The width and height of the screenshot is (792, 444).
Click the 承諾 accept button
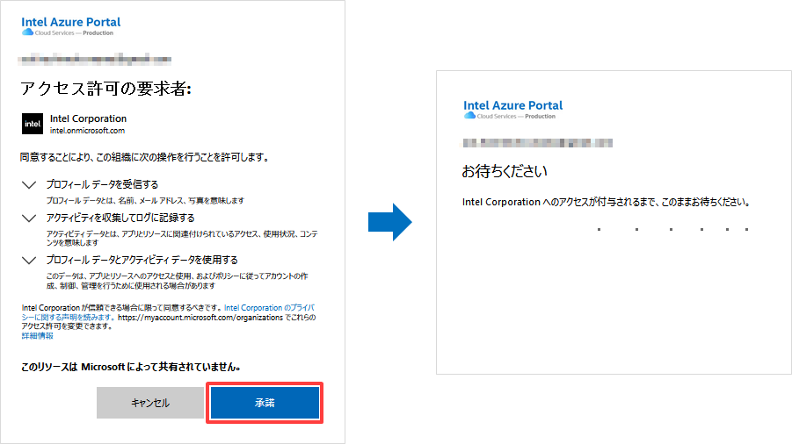265,403
